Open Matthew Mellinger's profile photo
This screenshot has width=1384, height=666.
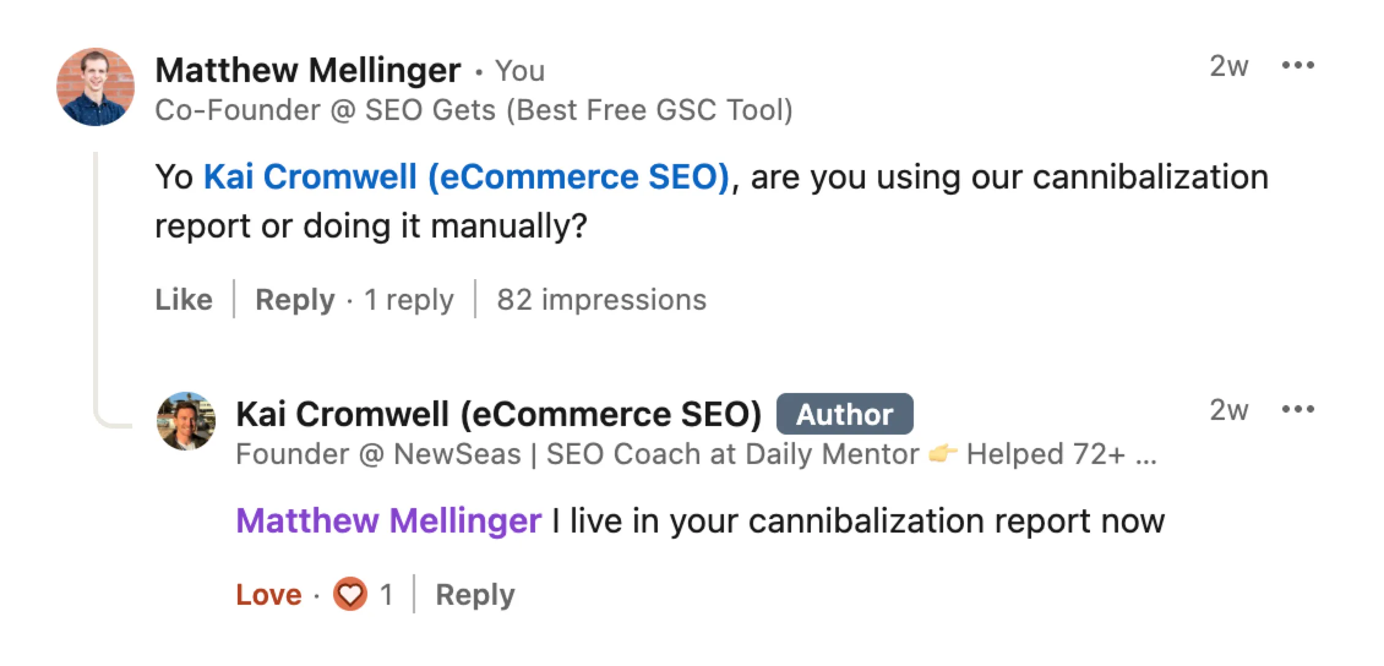[x=96, y=87]
